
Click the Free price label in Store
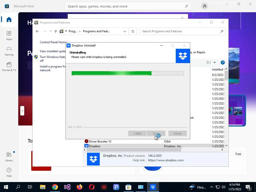pyautogui.click(x=238, y=154)
